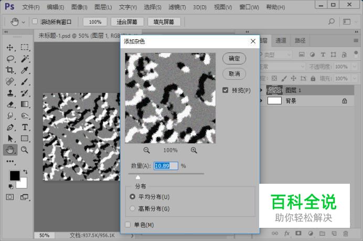Select the Eyedropper tool
Image resolution: width=363 pixels, height=241 pixels.
25,70
